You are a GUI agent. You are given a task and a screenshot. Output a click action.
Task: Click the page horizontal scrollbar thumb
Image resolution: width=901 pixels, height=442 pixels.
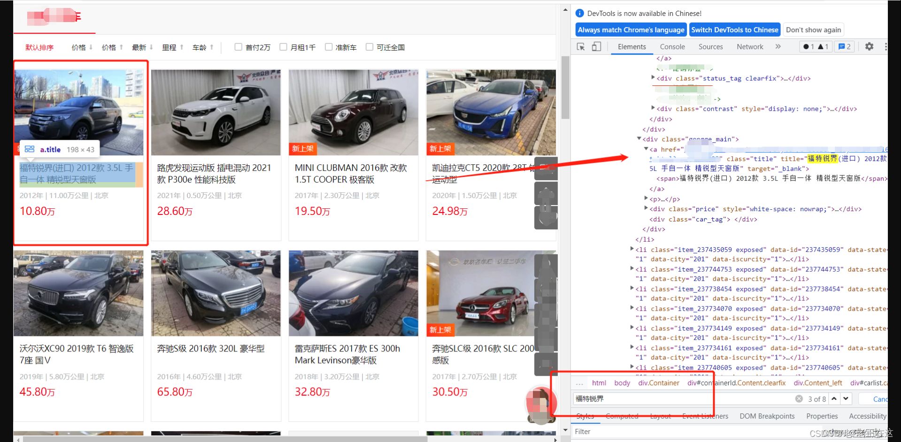[225, 439]
